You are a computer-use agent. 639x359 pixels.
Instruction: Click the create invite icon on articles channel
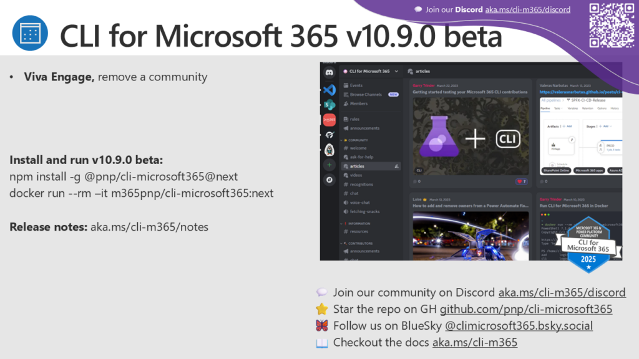point(396,166)
